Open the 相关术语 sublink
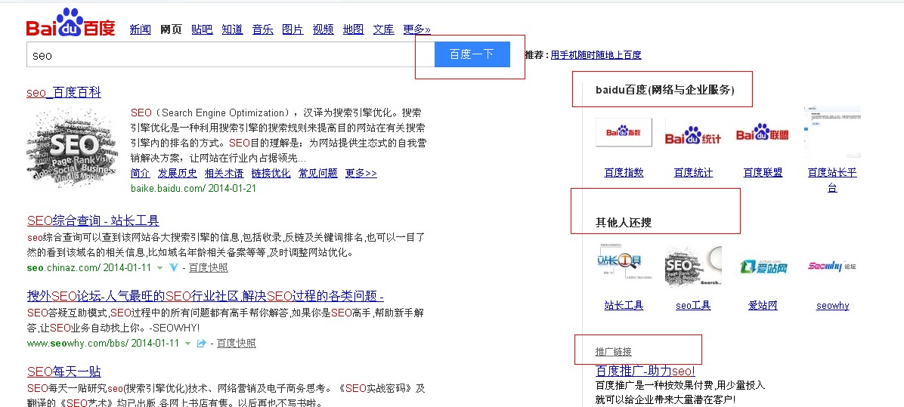Viewport: 904px width, 407px height. [x=224, y=173]
